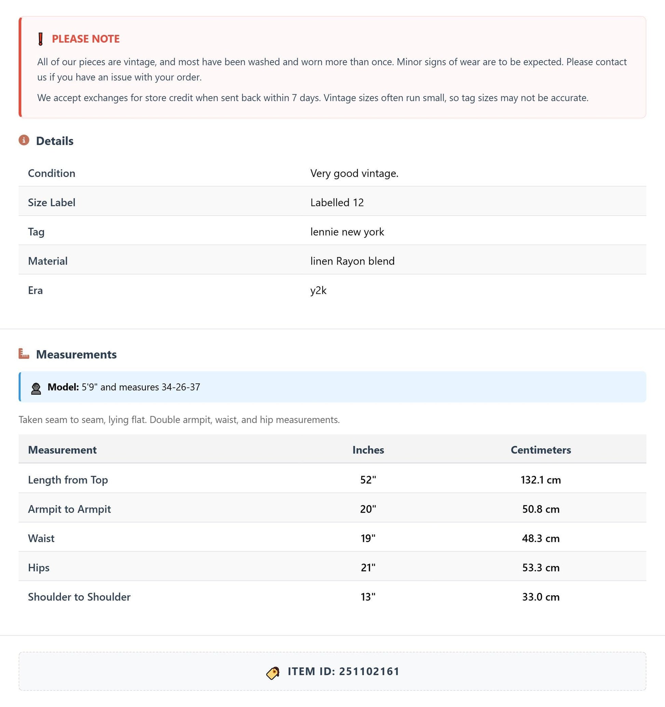Click the lennie new york tag value
665x707 pixels.
pyautogui.click(x=347, y=232)
